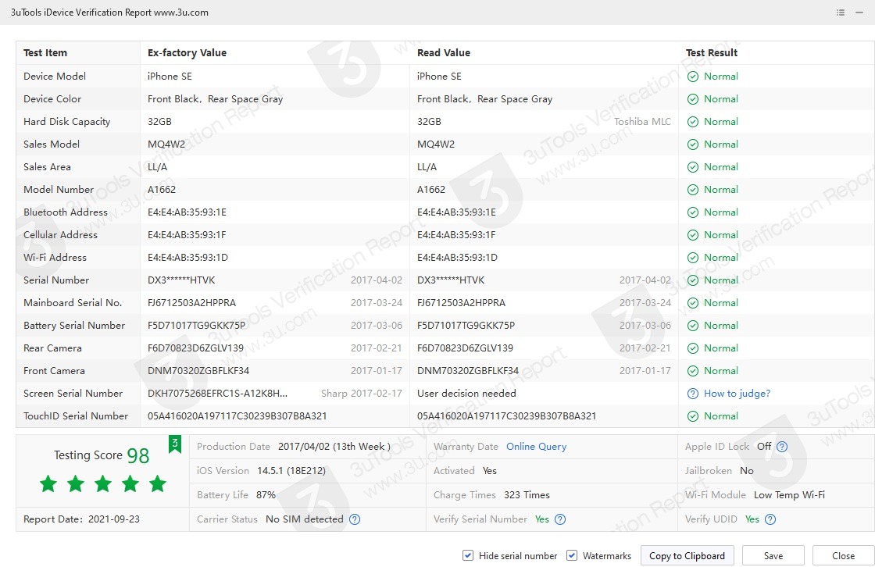Open the help icon next to Apple ID Lock
The width and height of the screenshot is (875, 567).
[x=782, y=447]
